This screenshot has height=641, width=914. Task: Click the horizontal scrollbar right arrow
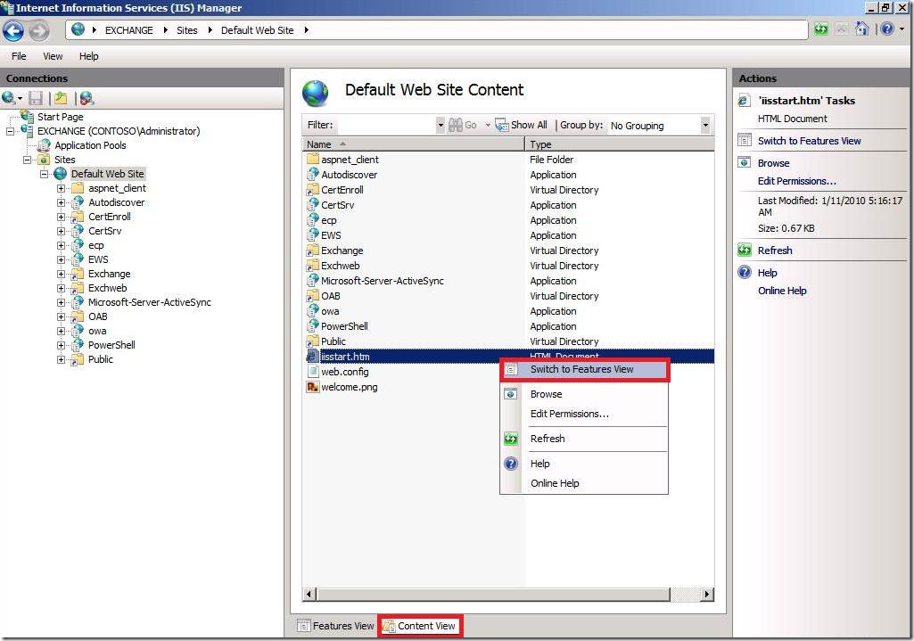click(707, 595)
